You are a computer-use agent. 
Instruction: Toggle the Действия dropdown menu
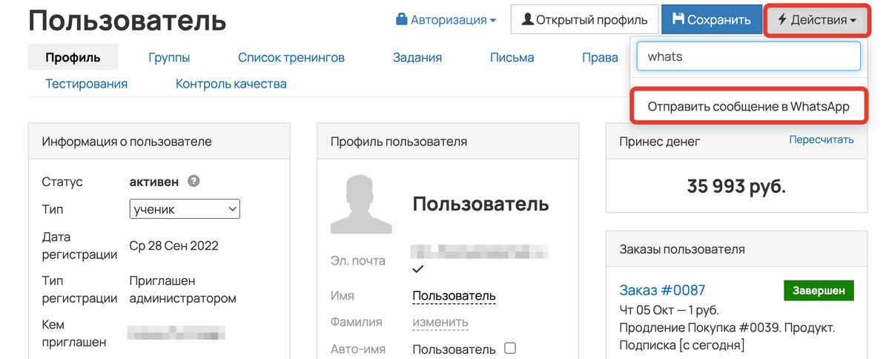pyautogui.click(x=816, y=20)
